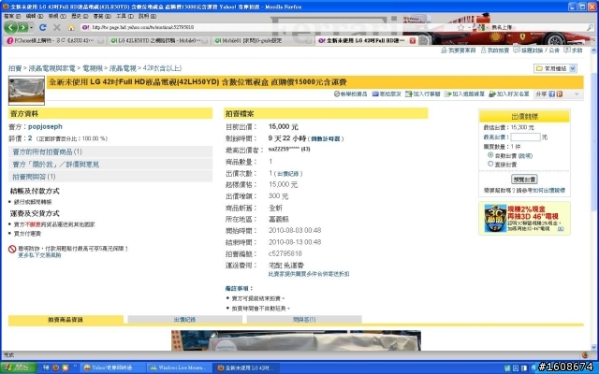Select the 直接出價 radio option
The height and width of the screenshot is (374, 599).
tap(490, 164)
